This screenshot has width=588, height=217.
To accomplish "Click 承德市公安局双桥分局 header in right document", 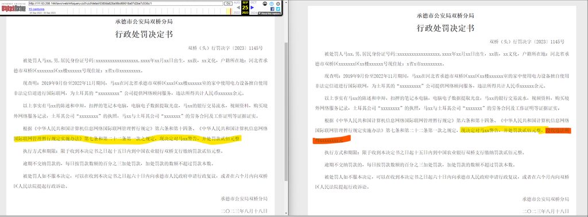I will [445, 15].
